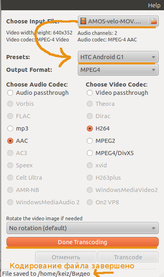This screenshot has width=164, height=277.
Task: Expand the Presets dropdown HTC Android G1
Action: click(x=118, y=57)
